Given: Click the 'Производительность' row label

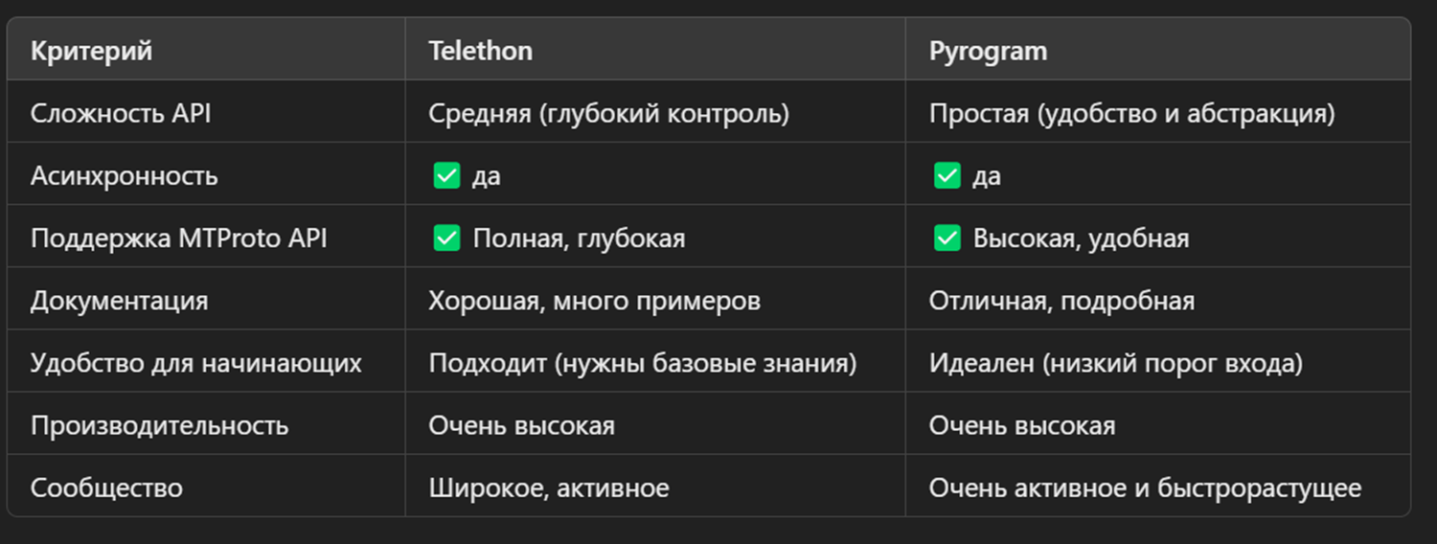Looking at the screenshot, I should point(159,425).
